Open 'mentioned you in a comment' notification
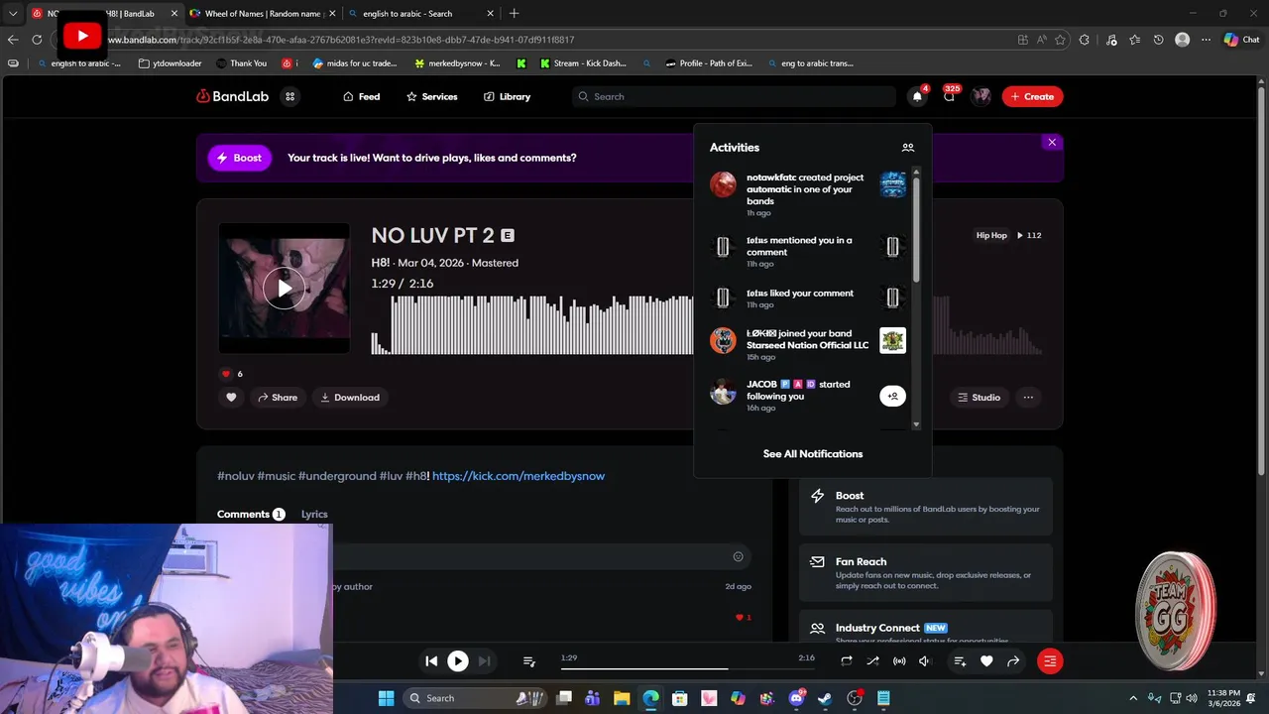Image resolution: width=1269 pixels, height=714 pixels. pos(808,251)
